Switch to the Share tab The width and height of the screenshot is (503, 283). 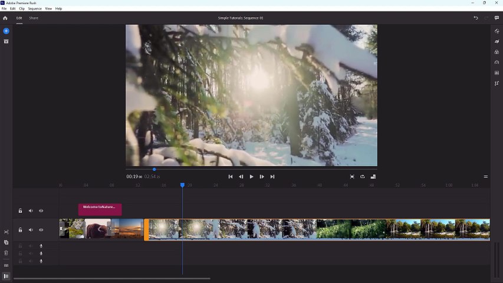pyautogui.click(x=34, y=18)
